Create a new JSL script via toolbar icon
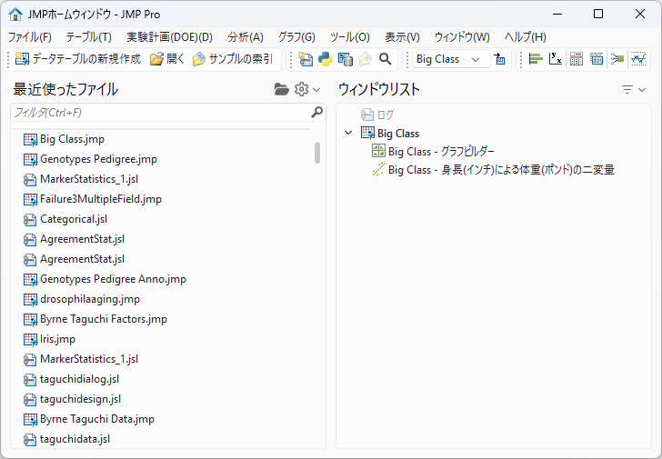Image resolution: width=662 pixels, height=459 pixels. pyautogui.click(x=305, y=59)
